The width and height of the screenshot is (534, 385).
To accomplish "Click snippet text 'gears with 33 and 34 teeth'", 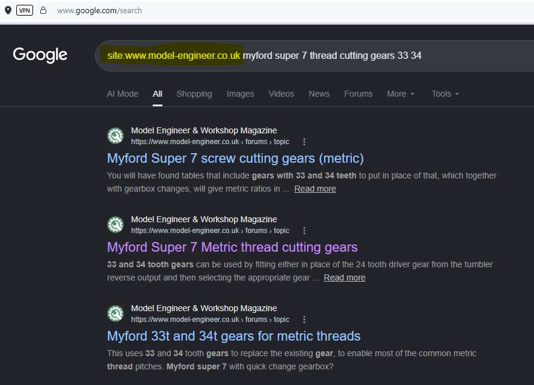I will click(304, 175).
